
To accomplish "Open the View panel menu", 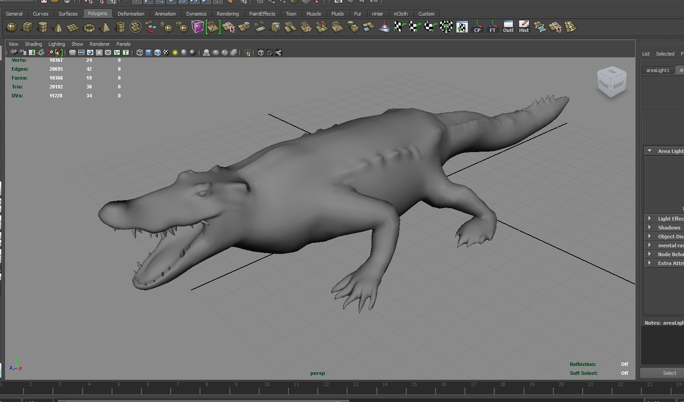I will coord(13,44).
